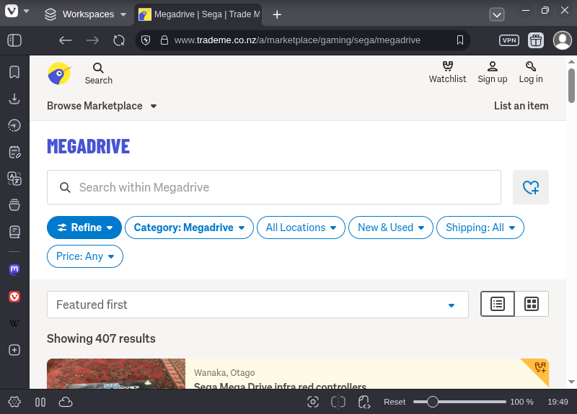Open the Downloads panel in sidebar
This screenshot has height=414, width=577.
[x=14, y=99]
